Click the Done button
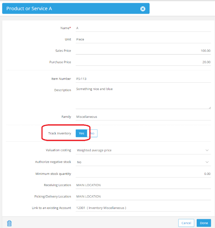This screenshot has height=228, width=215. pos(204,223)
